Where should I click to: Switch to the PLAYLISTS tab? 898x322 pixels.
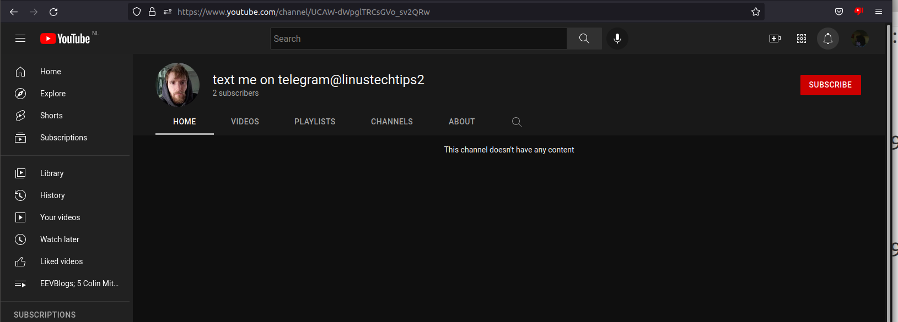coord(315,122)
